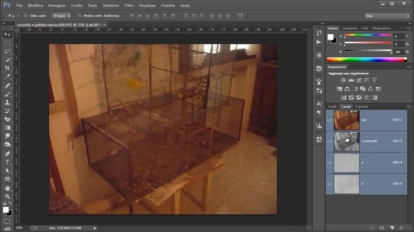Toggle visibility of the Lab channel
This screenshot has width=414, height=232.
click(x=329, y=120)
